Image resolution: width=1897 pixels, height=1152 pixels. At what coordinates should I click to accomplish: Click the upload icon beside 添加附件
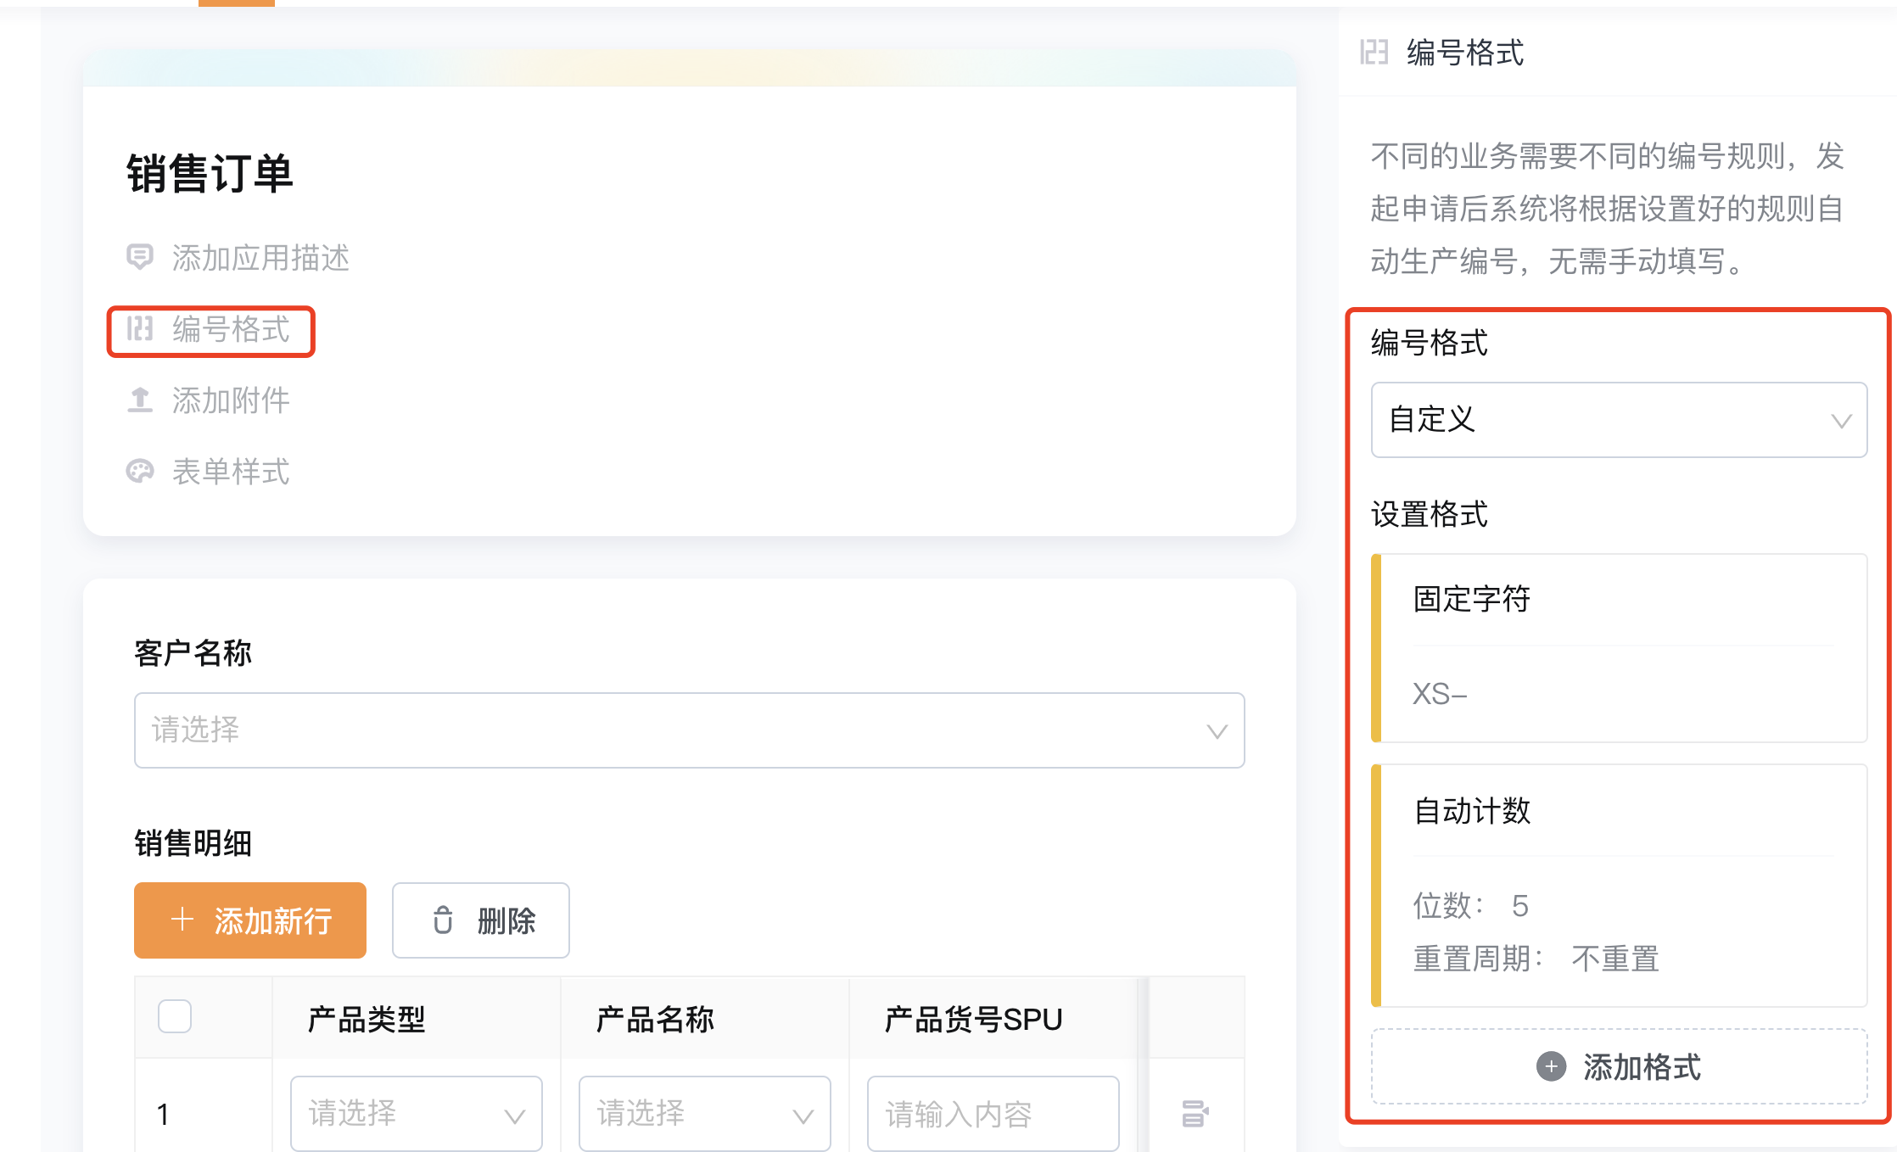(x=140, y=400)
